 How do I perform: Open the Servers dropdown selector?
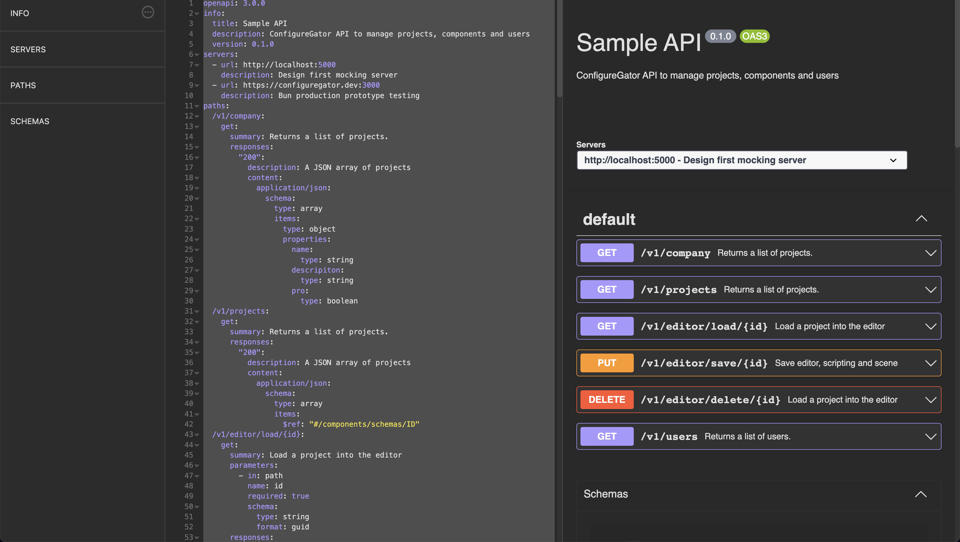742,160
